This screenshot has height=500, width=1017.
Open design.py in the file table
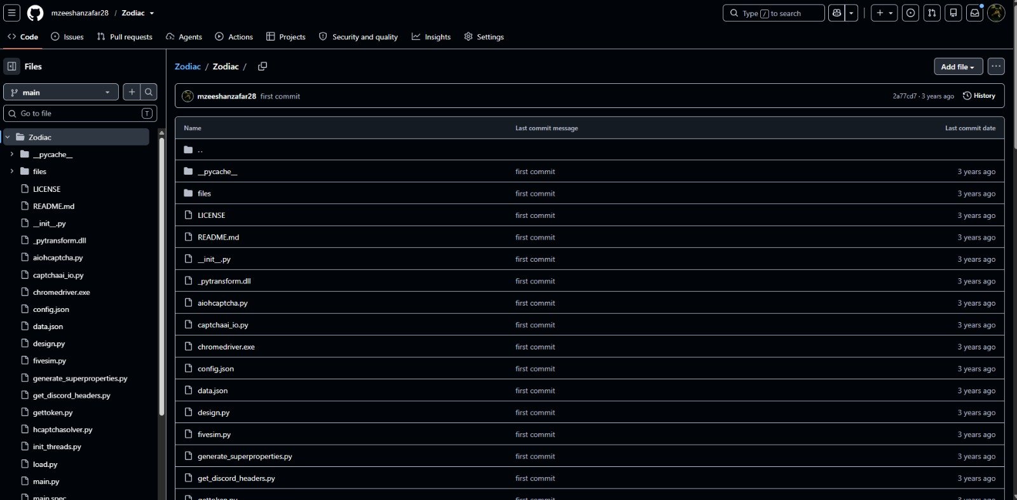[214, 412]
